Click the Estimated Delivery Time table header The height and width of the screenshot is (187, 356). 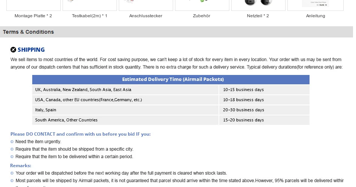click(171, 79)
